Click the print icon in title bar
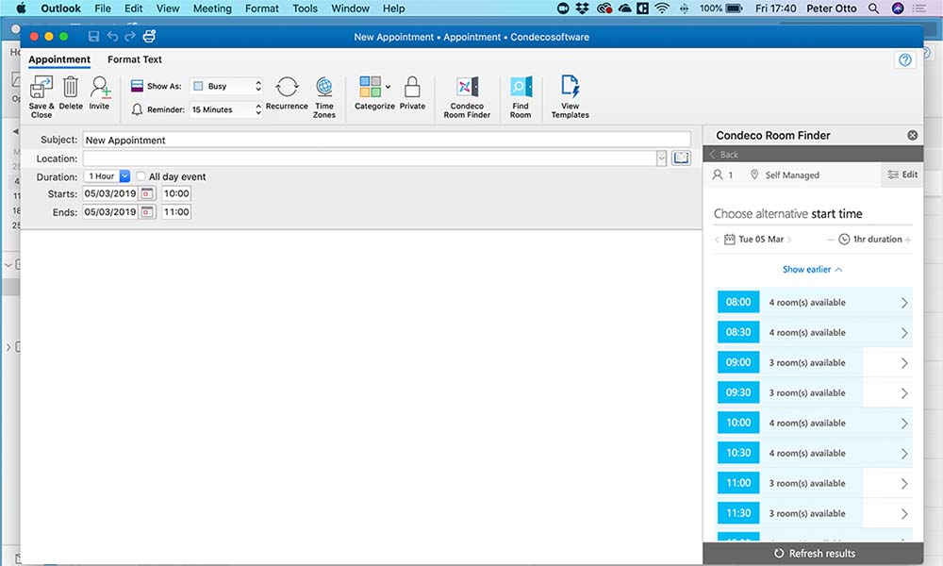Viewport: 943px width, 566px height. pyautogui.click(x=149, y=36)
